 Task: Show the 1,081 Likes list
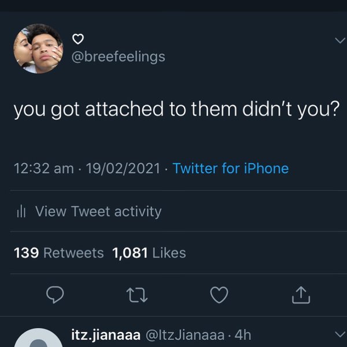tap(150, 253)
